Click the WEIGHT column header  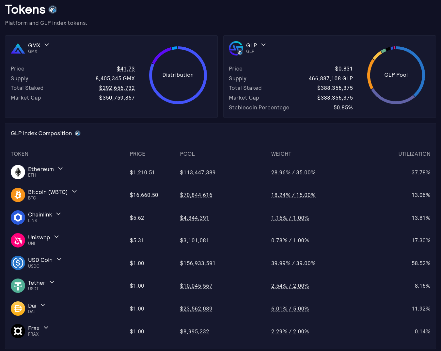pyautogui.click(x=281, y=154)
